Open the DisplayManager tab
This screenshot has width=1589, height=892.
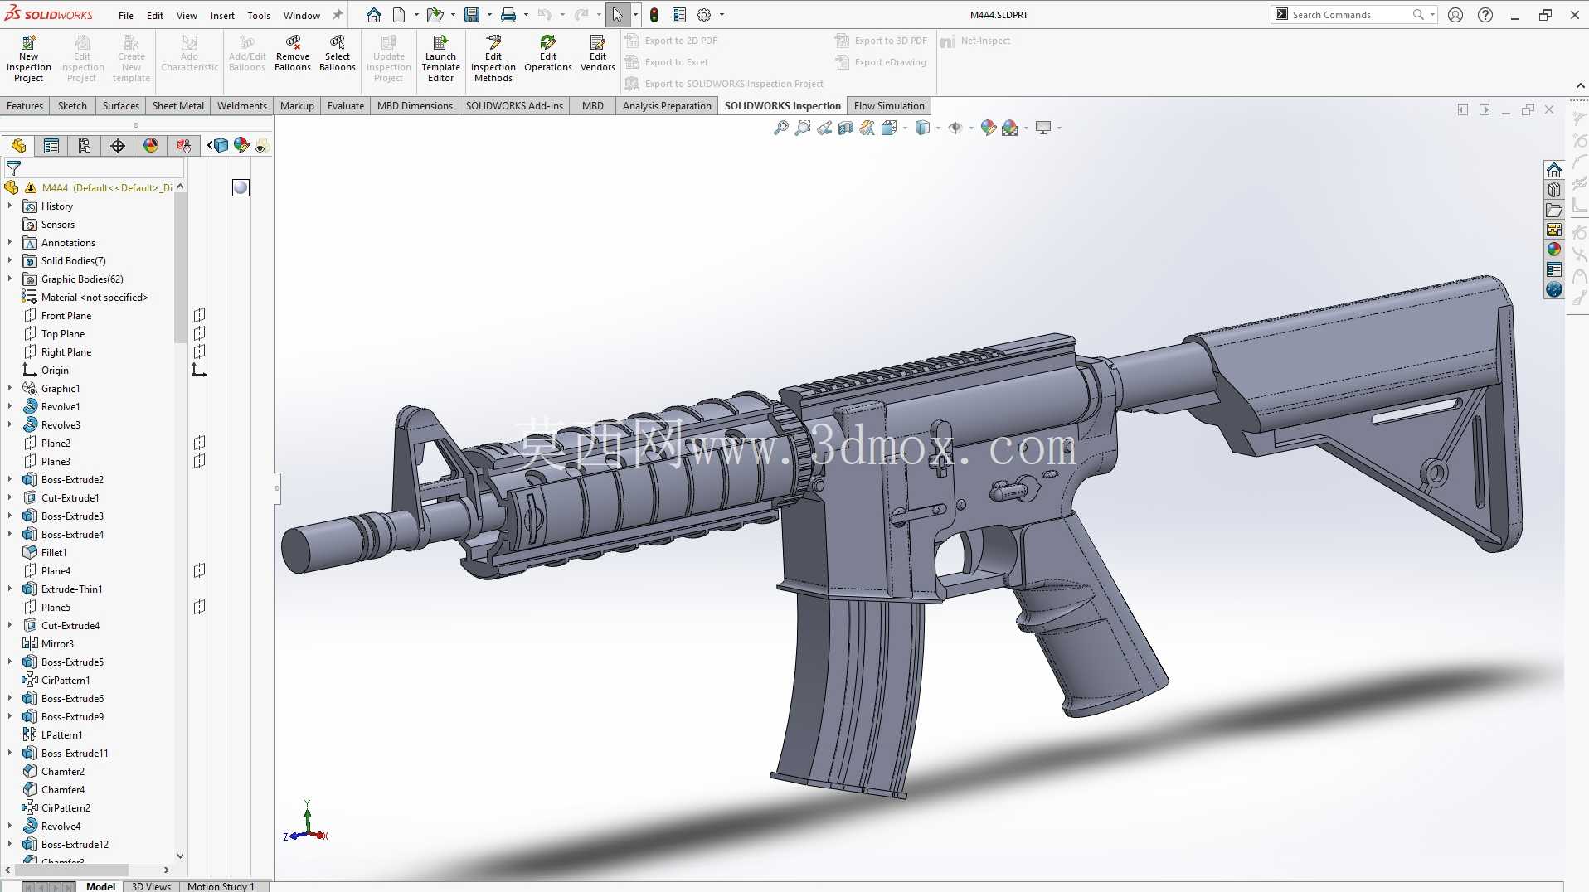tap(151, 146)
